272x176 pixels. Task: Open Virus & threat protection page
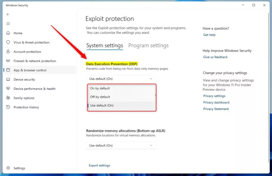(40, 42)
